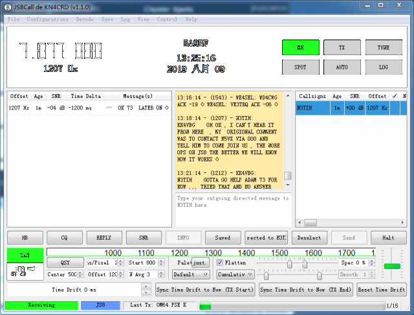Click the Time Drift up arrow
This screenshot has width=414, height=315.
(x=146, y=286)
